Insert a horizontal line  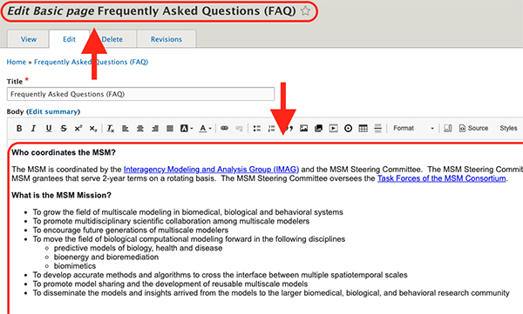pos(378,128)
